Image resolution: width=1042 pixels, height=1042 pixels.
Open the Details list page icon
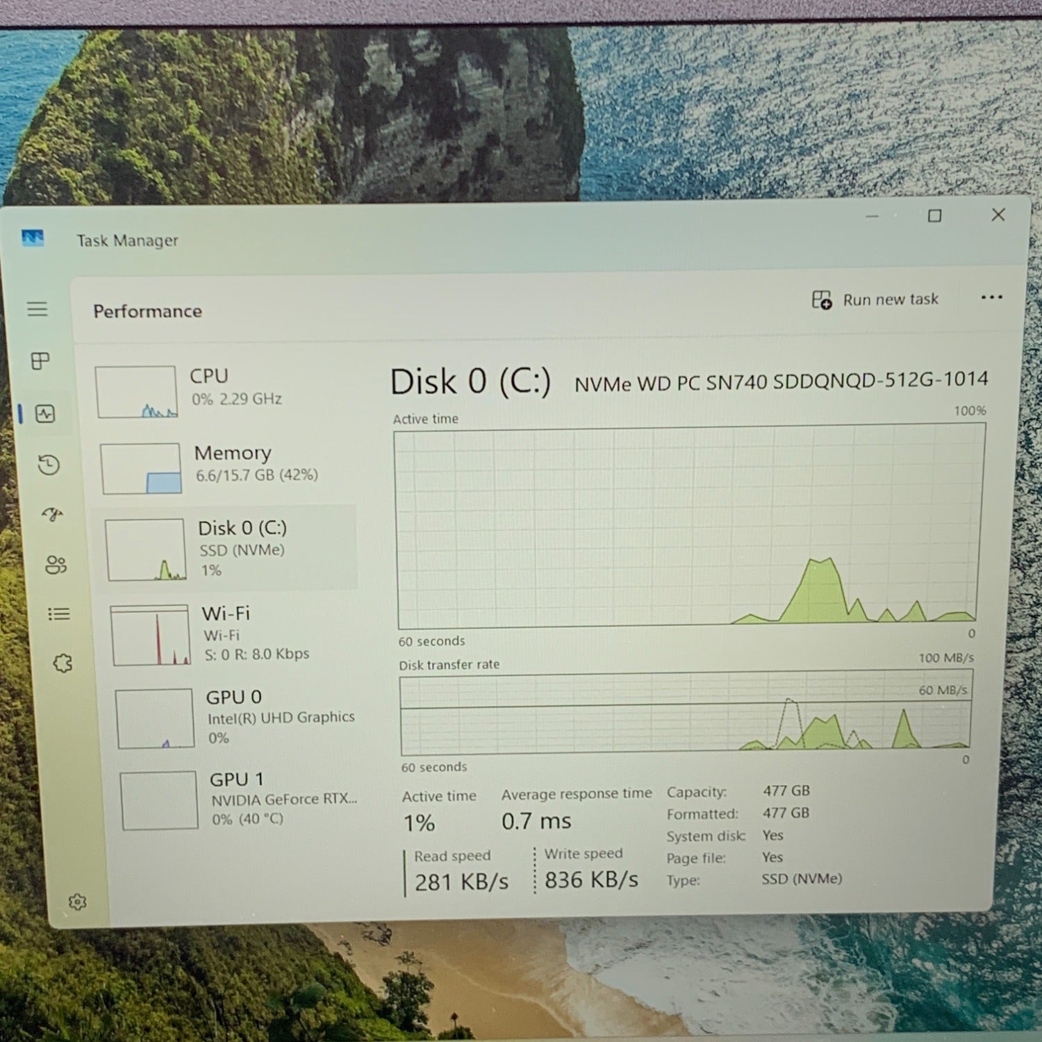59,614
